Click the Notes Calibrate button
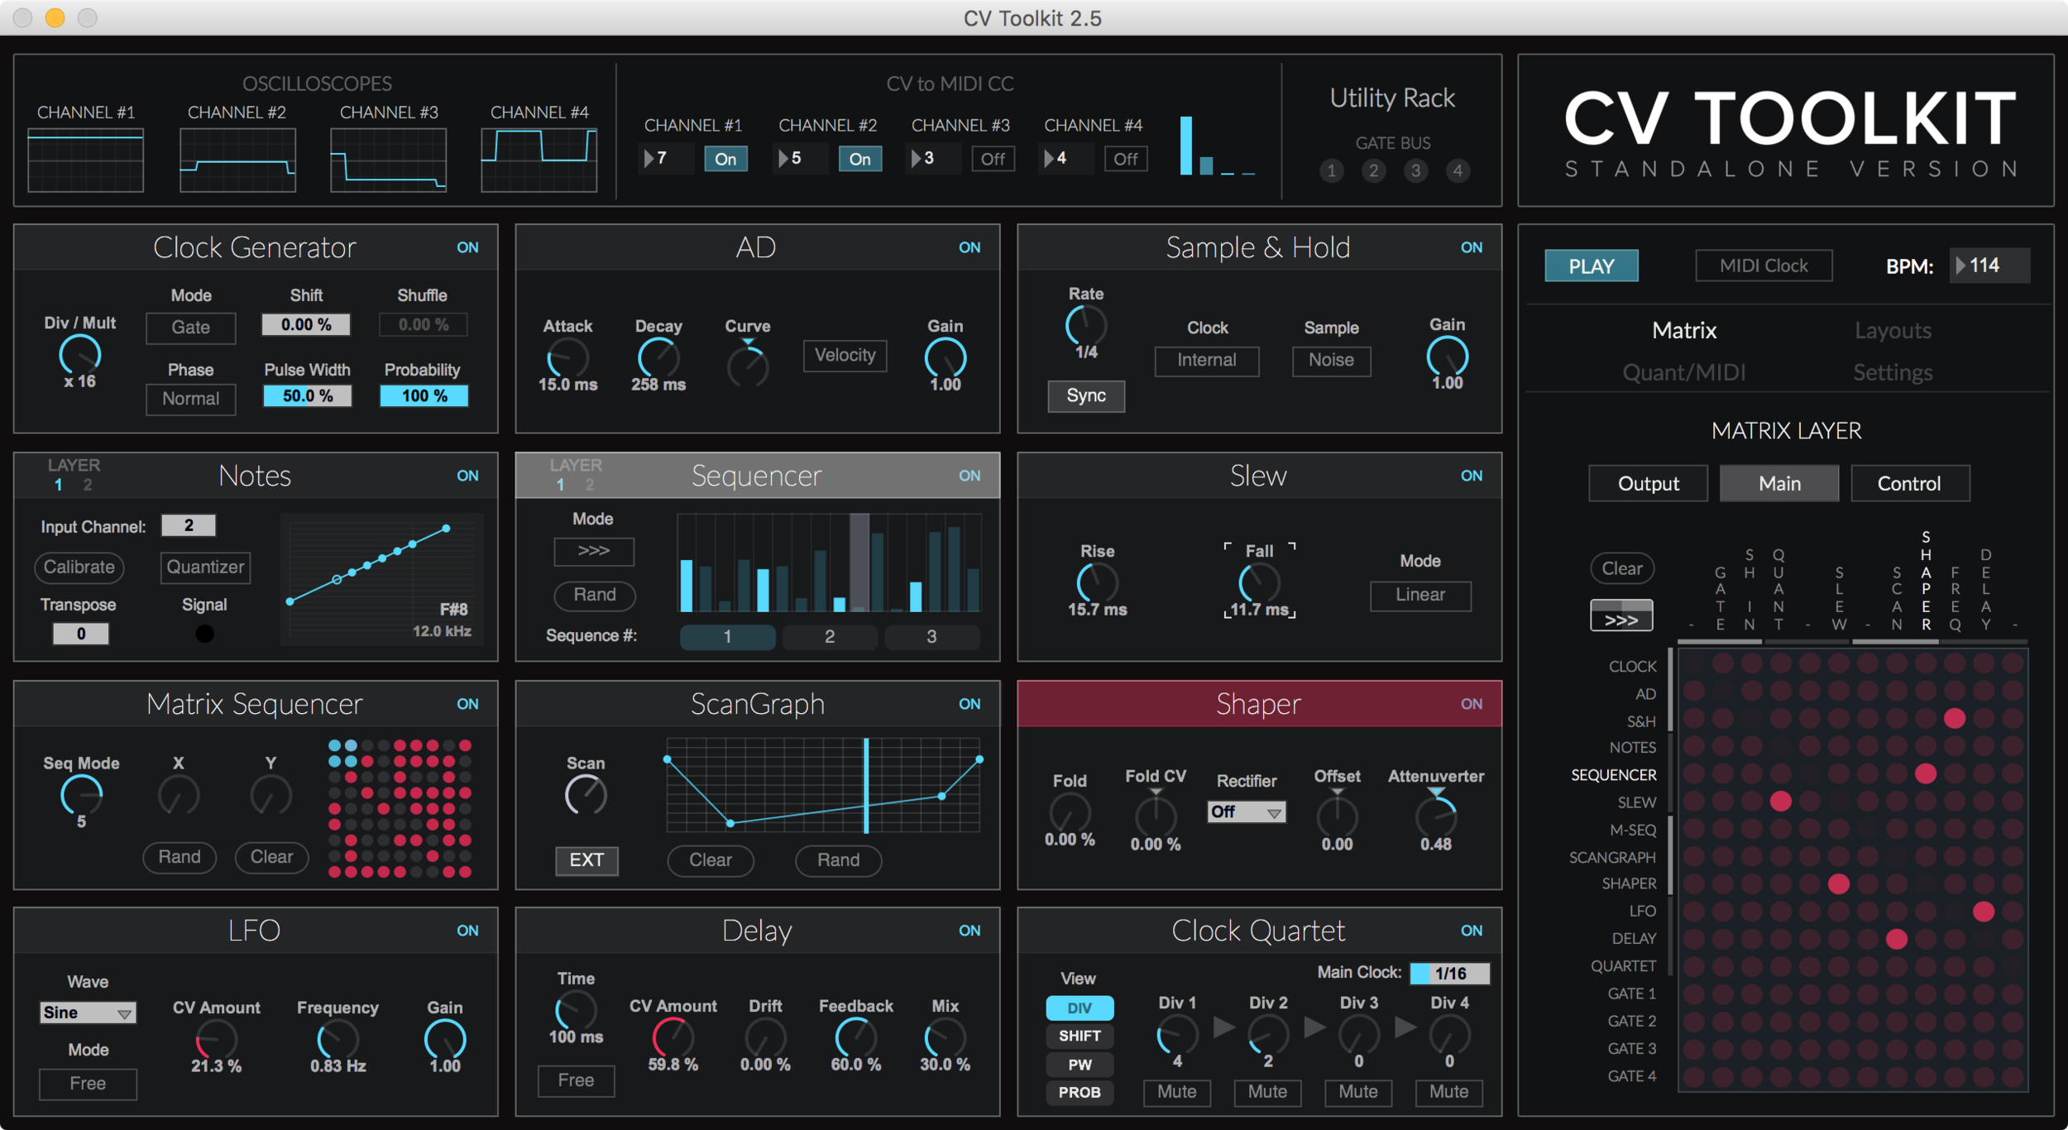2068x1130 pixels. click(79, 567)
